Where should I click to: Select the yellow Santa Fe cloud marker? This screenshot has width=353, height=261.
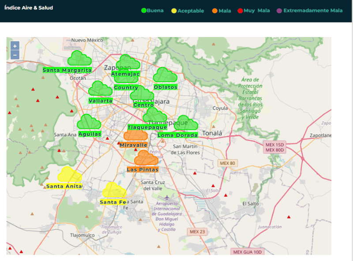(x=114, y=191)
